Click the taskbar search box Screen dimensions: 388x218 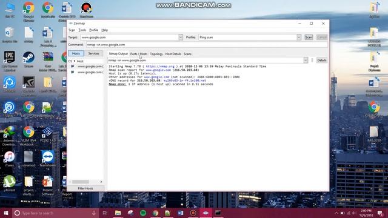[x=55, y=213]
